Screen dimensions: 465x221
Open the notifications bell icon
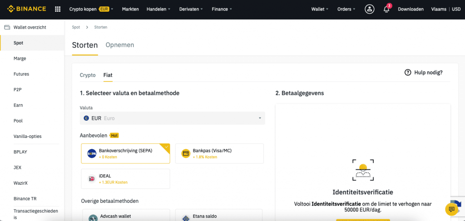386,9
